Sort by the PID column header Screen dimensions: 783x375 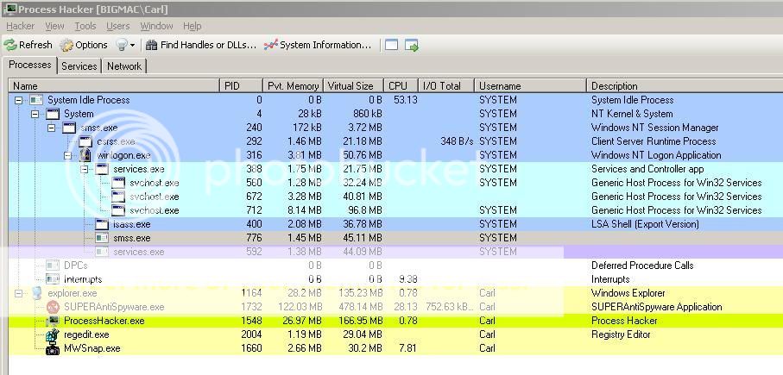coord(241,85)
